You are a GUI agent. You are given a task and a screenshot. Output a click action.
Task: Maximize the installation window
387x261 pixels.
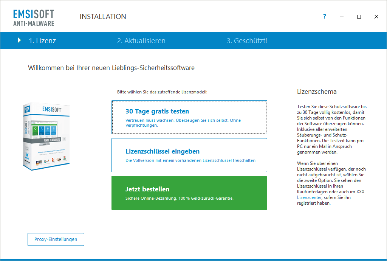(359, 17)
